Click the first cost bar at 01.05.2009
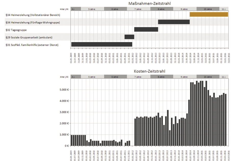Screen dimensions: 231x161 click(x=72, y=140)
